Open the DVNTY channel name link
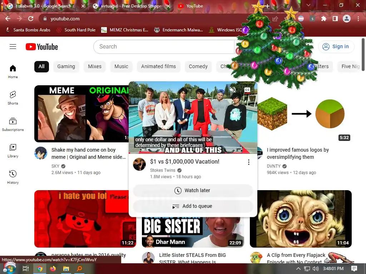 (x=274, y=166)
